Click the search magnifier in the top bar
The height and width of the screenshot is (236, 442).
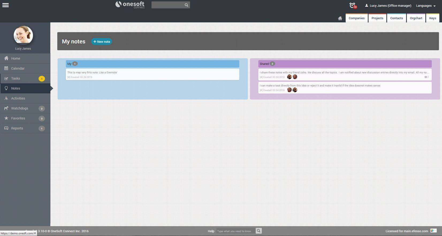pyautogui.click(x=186, y=5)
